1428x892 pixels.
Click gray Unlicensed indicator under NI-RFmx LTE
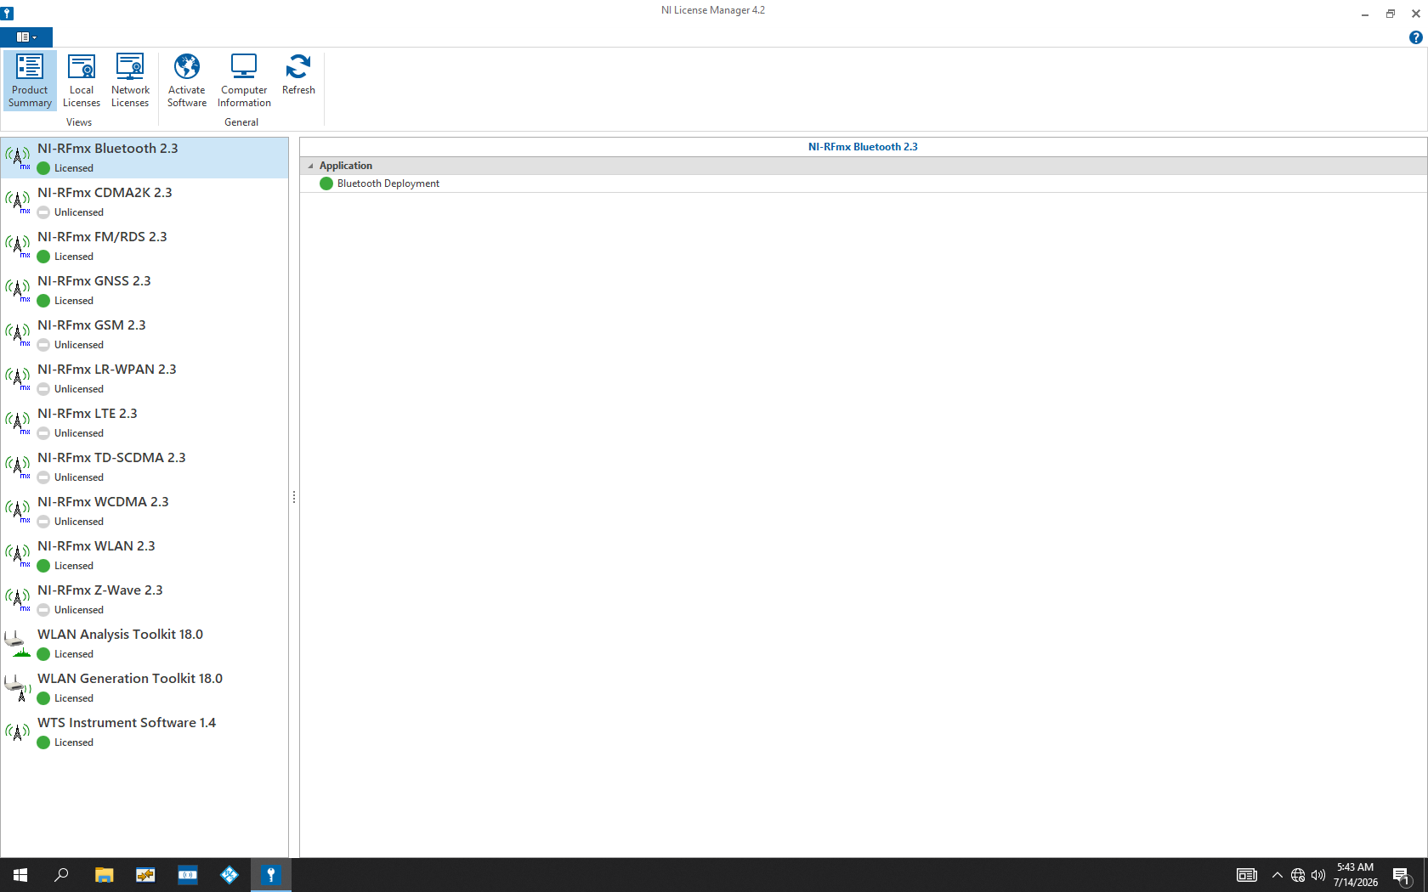[43, 433]
